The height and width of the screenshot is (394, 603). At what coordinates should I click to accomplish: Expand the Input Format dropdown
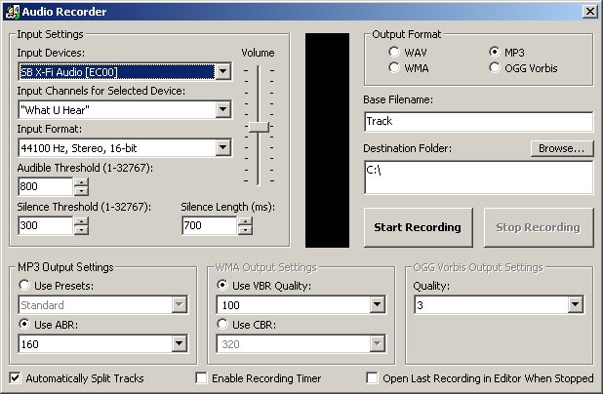(x=223, y=148)
